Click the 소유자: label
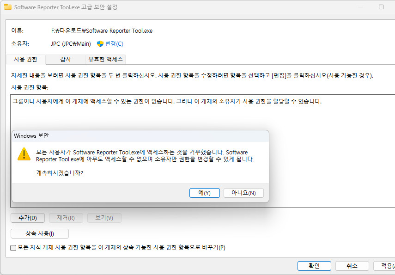Image resolution: width=395 pixels, height=275 pixels. pyautogui.click(x=20, y=44)
